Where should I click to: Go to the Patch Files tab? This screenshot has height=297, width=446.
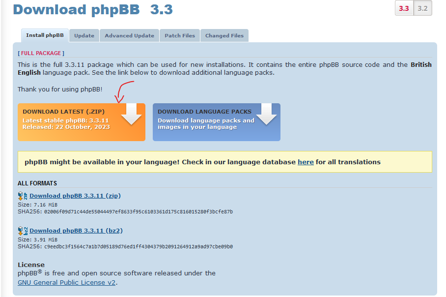[180, 35]
